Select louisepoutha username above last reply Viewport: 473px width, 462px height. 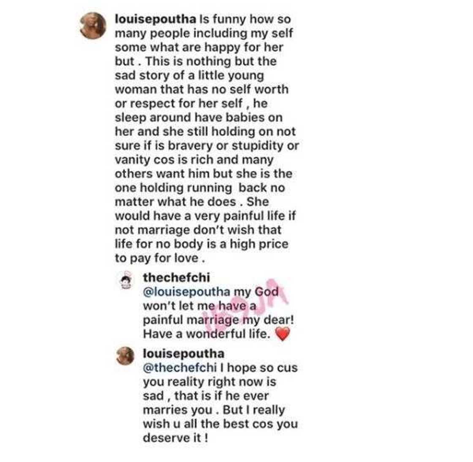[183, 353]
